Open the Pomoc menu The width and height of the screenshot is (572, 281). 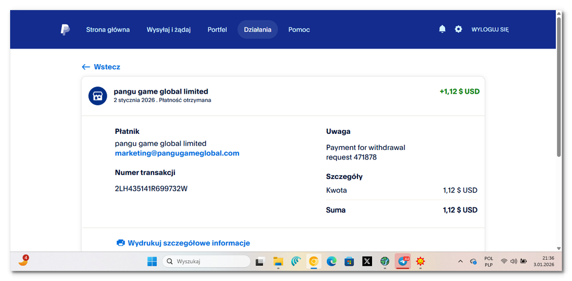coord(299,30)
